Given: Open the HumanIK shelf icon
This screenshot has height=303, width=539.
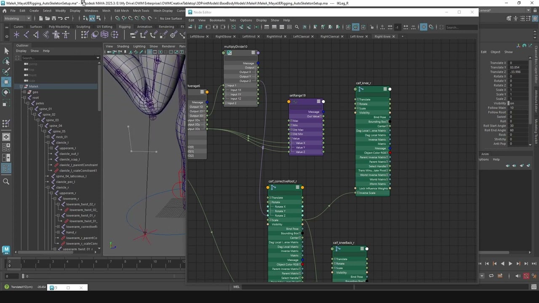Looking at the screenshot, I should (x=66, y=35).
